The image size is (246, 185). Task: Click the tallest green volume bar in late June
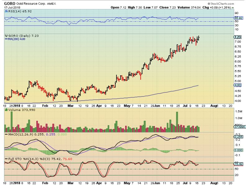177,122
